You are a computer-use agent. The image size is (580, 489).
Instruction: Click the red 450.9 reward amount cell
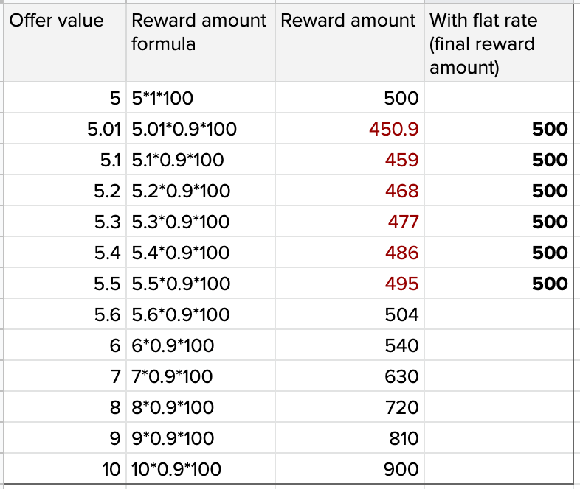(x=349, y=130)
